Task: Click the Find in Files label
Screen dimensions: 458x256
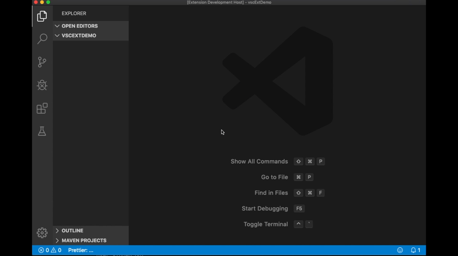Action: pos(271,193)
